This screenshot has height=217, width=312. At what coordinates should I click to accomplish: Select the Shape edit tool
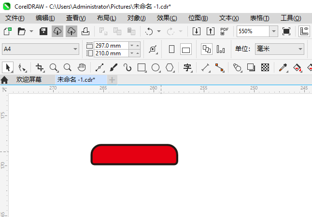pos(22,67)
